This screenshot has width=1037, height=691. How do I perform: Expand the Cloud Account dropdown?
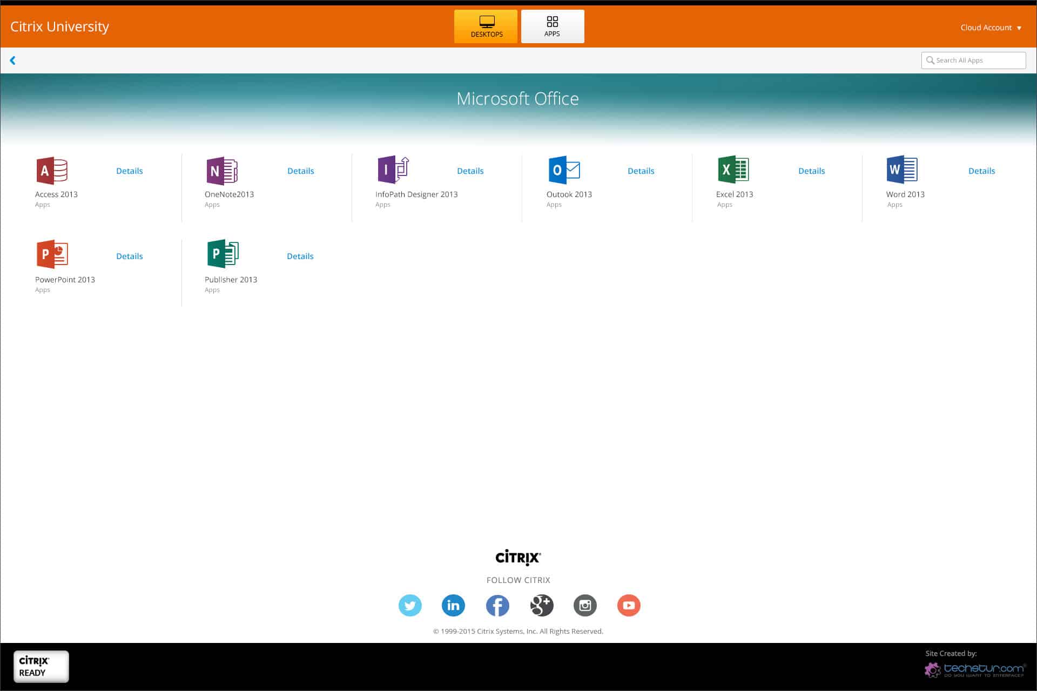click(x=991, y=28)
